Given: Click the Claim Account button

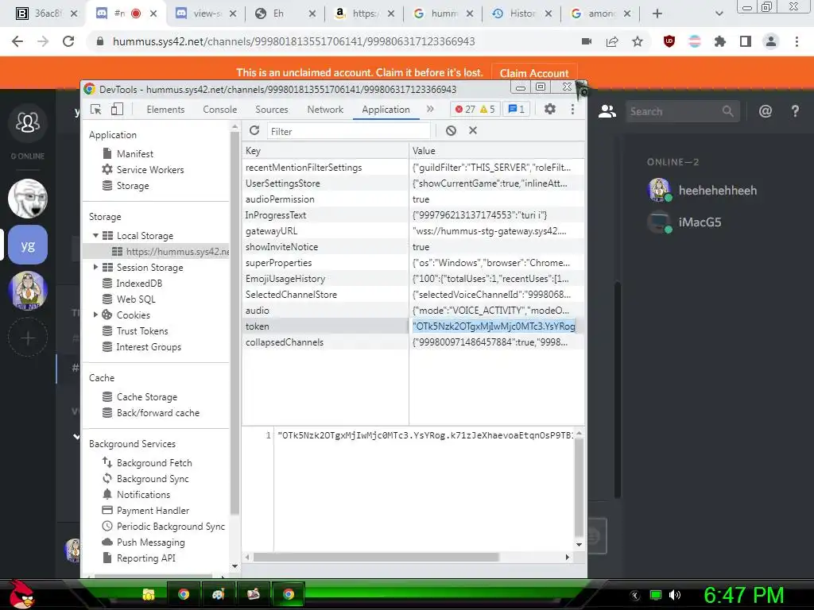Looking at the screenshot, I should (x=534, y=73).
